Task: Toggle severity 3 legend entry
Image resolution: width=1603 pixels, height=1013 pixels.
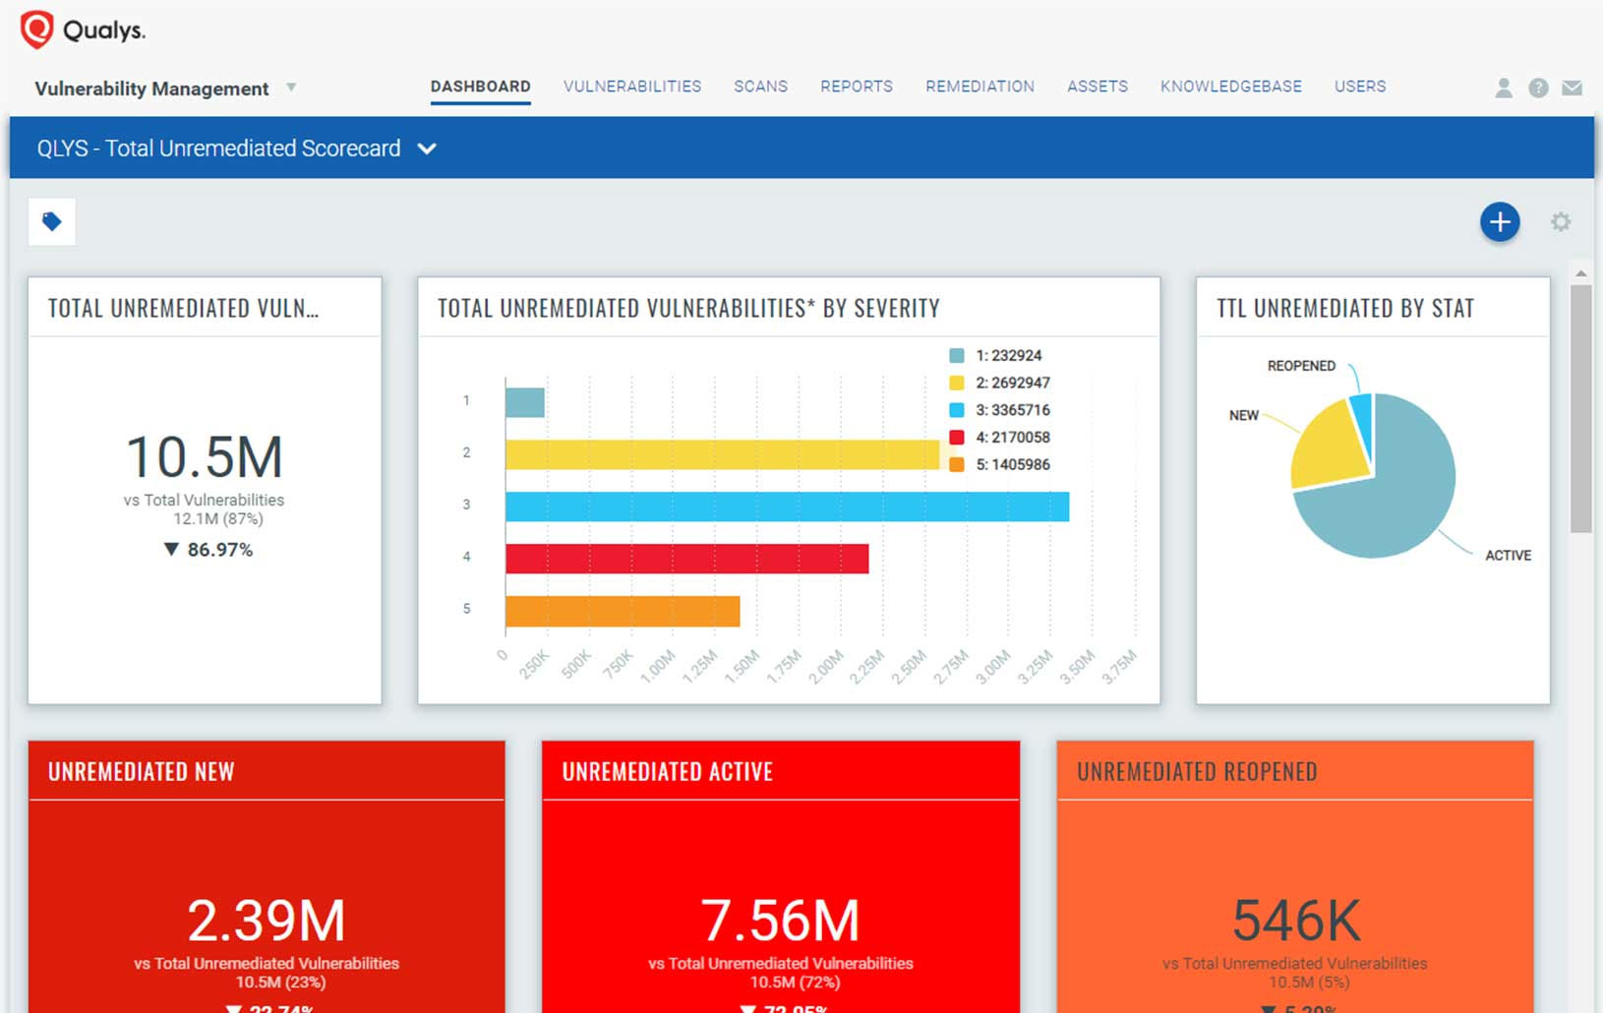Action: coord(1012,410)
